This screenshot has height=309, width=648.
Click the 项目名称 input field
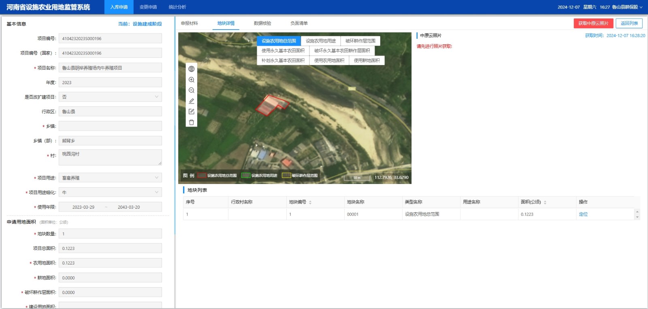click(x=110, y=68)
